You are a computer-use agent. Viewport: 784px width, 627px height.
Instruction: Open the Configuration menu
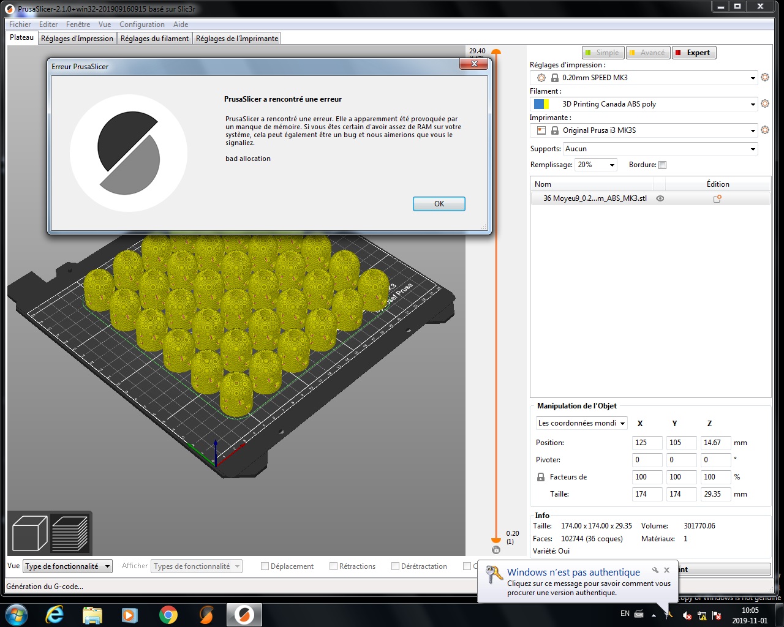click(x=142, y=24)
